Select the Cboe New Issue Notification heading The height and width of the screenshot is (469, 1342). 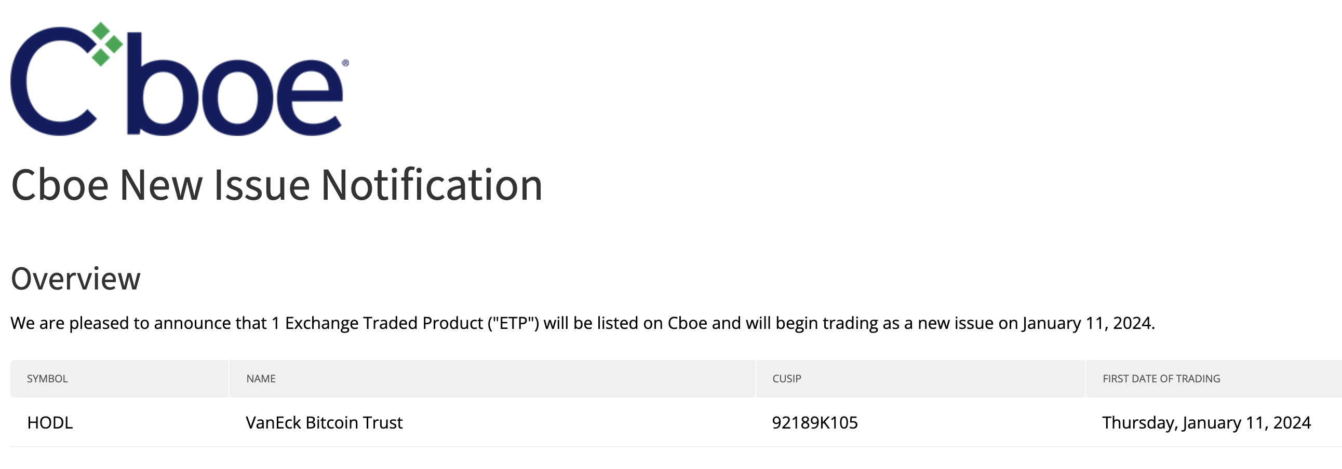pyautogui.click(x=277, y=185)
